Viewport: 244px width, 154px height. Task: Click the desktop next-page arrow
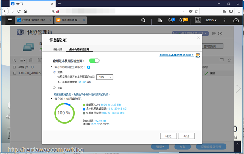click(x=238, y=89)
